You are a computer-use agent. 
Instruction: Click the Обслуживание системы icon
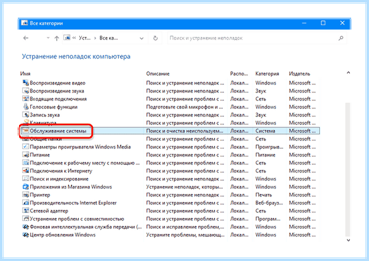(x=25, y=130)
